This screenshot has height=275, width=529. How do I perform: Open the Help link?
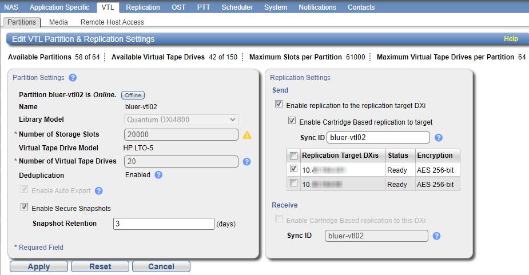point(511,39)
